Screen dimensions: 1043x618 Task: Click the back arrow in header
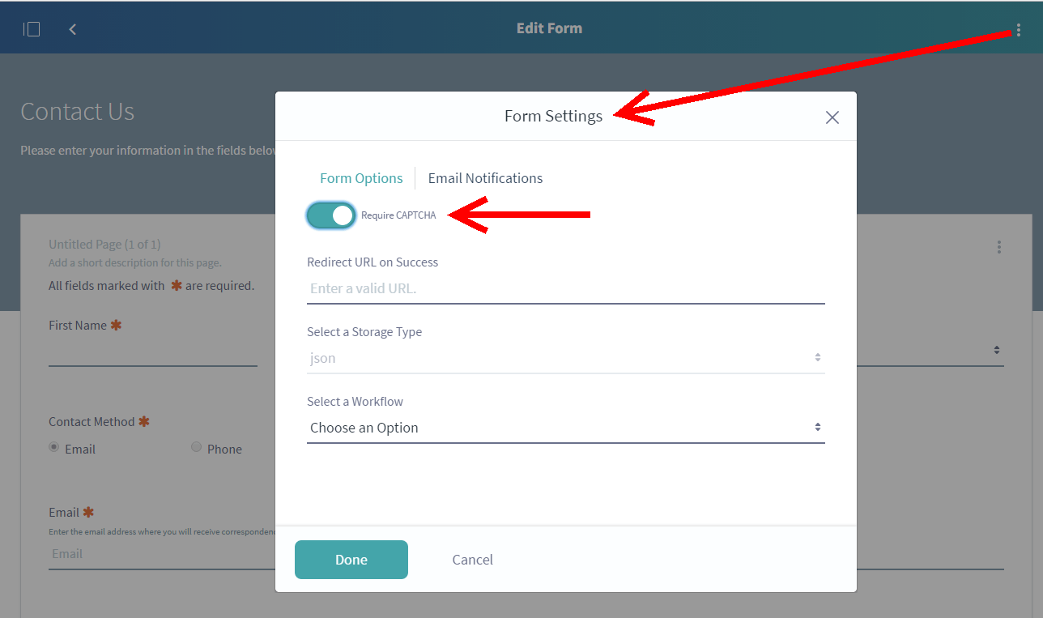[73, 29]
